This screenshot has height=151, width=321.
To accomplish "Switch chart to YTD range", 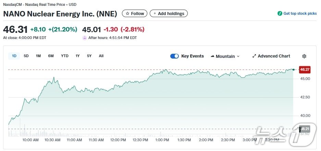I will point(65,56).
